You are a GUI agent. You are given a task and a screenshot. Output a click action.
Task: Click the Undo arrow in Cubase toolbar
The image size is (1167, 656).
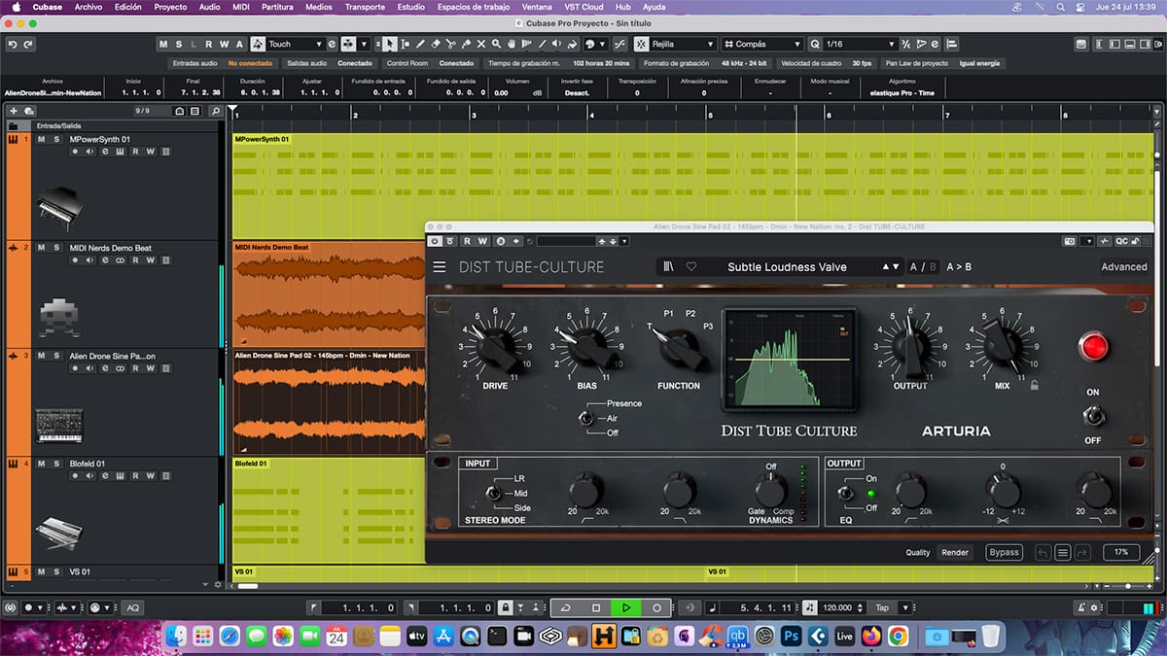coord(13,44)
